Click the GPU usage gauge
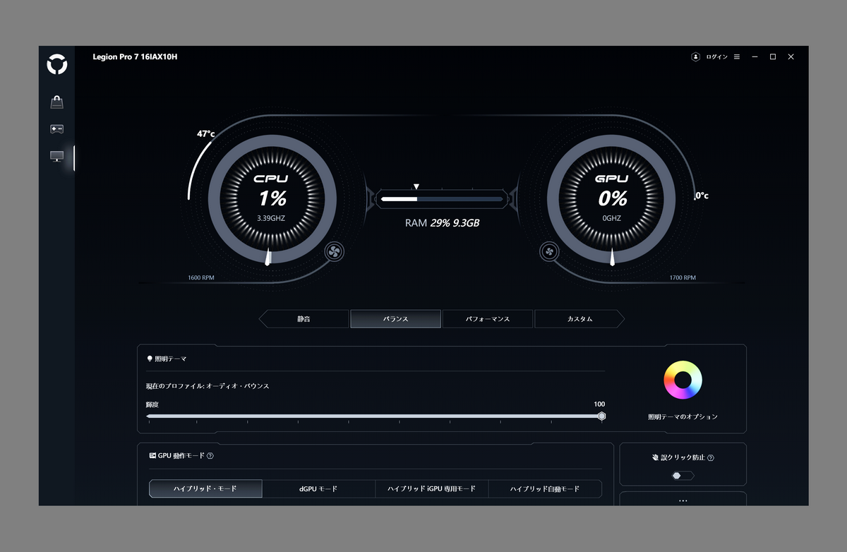 [x=612, y=199]
